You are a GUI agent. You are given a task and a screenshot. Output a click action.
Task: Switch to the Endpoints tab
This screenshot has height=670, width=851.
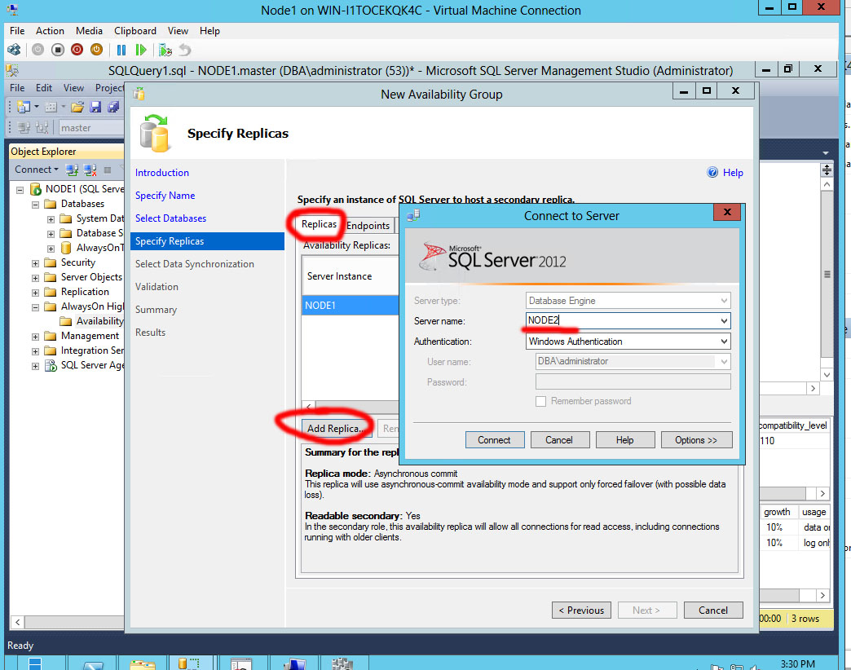[368, 225]
